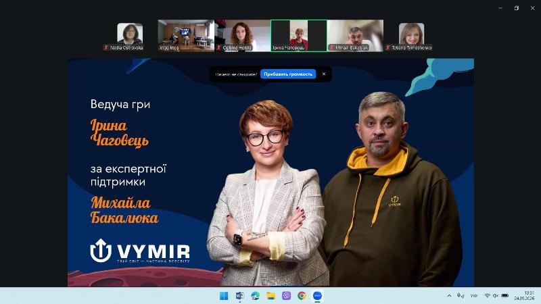
Task: Open Google Chrome from the taskbar
Action: 302,296
